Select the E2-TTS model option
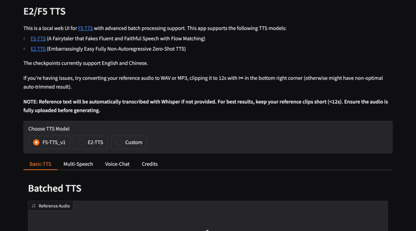Image resolution: width=416 pixels, height=231 pixels. click(x=91, y=142)
